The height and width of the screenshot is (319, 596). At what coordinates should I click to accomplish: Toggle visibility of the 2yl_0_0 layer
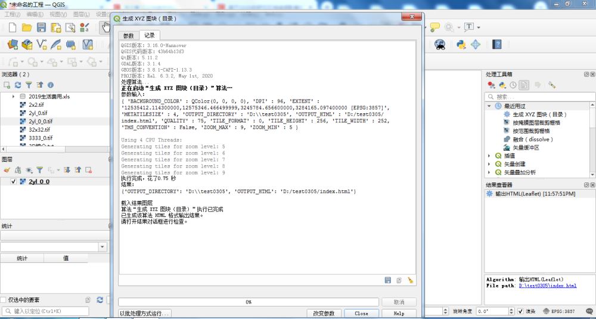(14, 181)
